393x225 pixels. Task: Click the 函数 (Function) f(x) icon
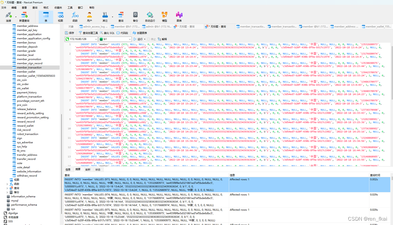[75, 16]
